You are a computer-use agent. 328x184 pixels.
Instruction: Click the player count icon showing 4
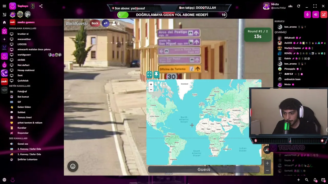[116, 24]
